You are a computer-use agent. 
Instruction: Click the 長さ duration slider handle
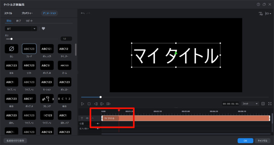coord(12,39)
